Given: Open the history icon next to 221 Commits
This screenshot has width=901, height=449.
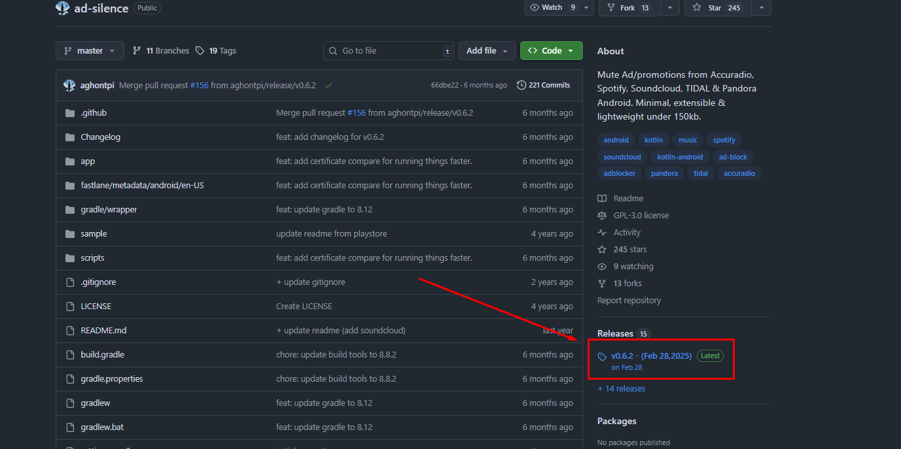Looking at the screenshot, I should [x=521, y=84].
